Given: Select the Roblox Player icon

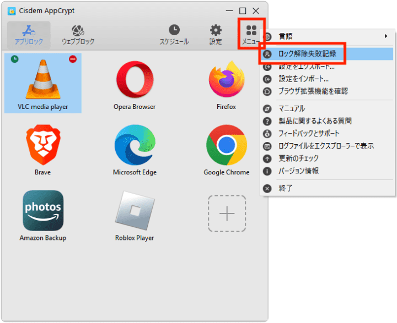Looking at the screenshot, I should (135, 211).
